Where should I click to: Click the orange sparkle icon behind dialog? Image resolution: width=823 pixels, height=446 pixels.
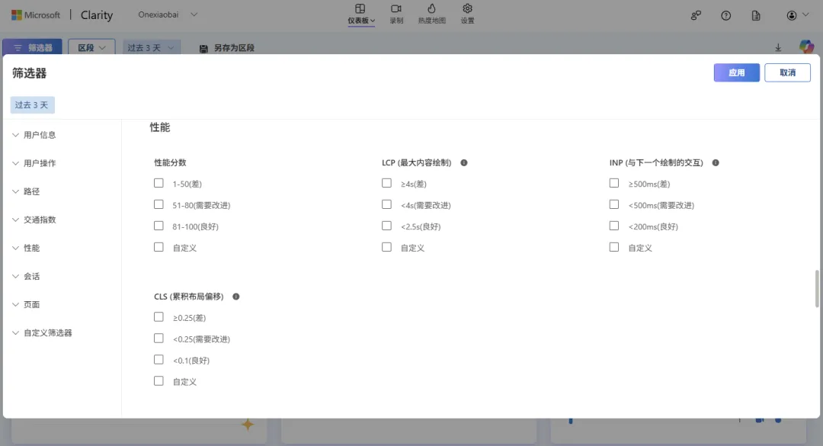248,425
